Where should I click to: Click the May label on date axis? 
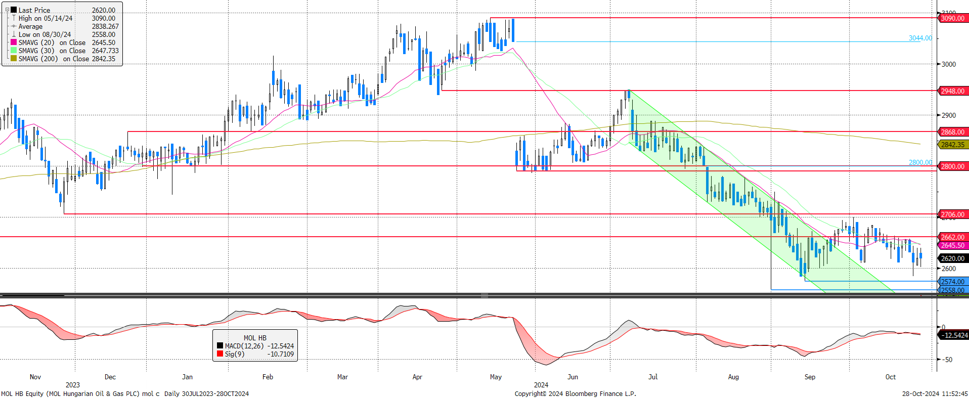(496, 377)
